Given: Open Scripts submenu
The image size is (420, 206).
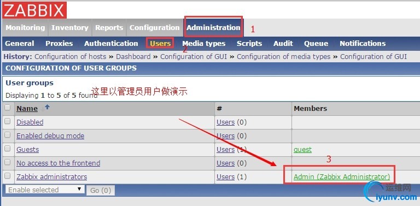Looking at the screenshot, I should click(x=249, y=43).
